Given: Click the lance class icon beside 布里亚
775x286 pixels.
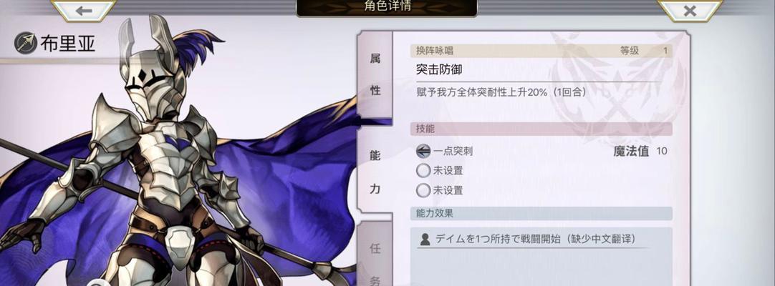Looking at the screenshot, I should (26, 43).
